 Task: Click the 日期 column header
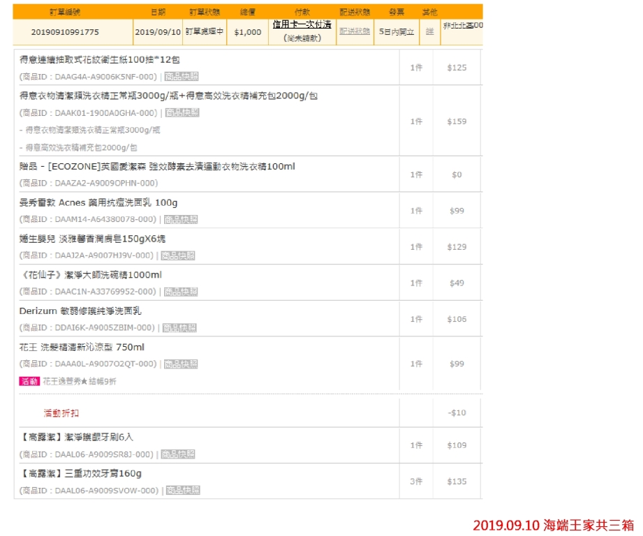click(x=158, y=12)
